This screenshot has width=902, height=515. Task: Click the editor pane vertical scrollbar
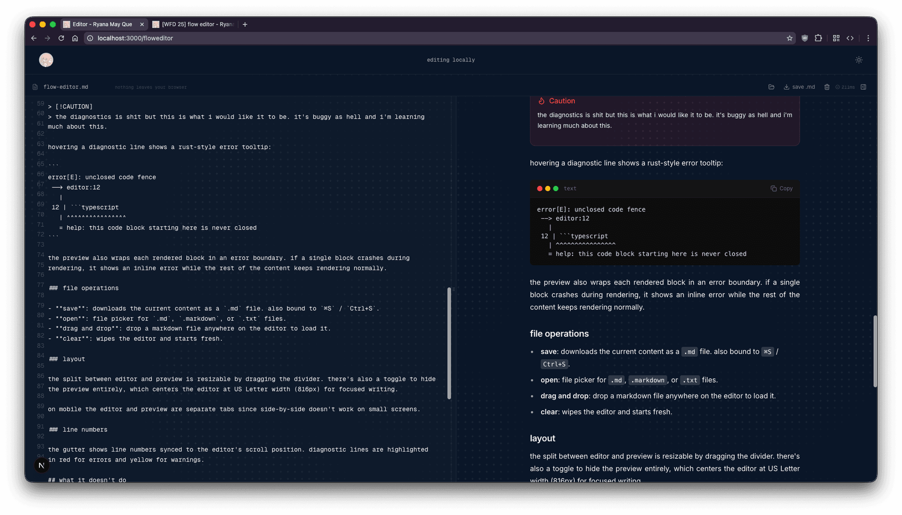[x=449, y=343]
